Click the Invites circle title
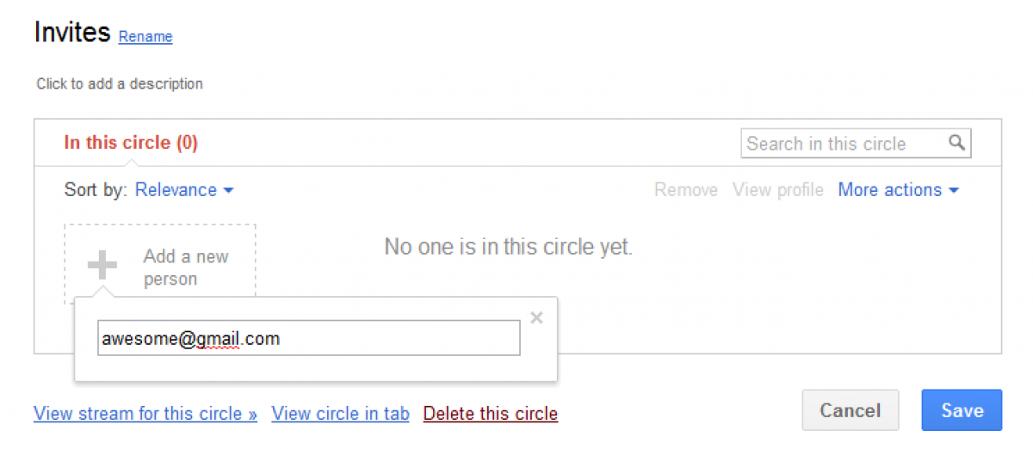The height and width of the screenshot is (449, 1033). click(72, 33)
